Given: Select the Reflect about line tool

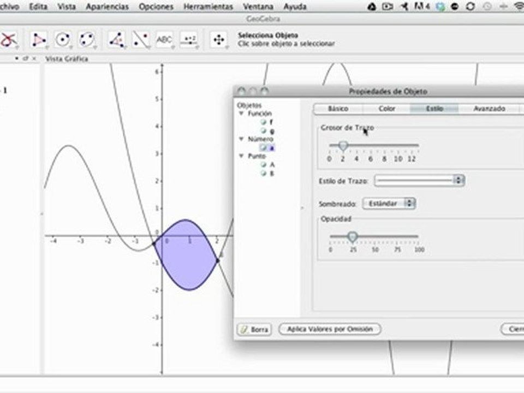Looking at the screenshot, I should click(x=141, y=40).
